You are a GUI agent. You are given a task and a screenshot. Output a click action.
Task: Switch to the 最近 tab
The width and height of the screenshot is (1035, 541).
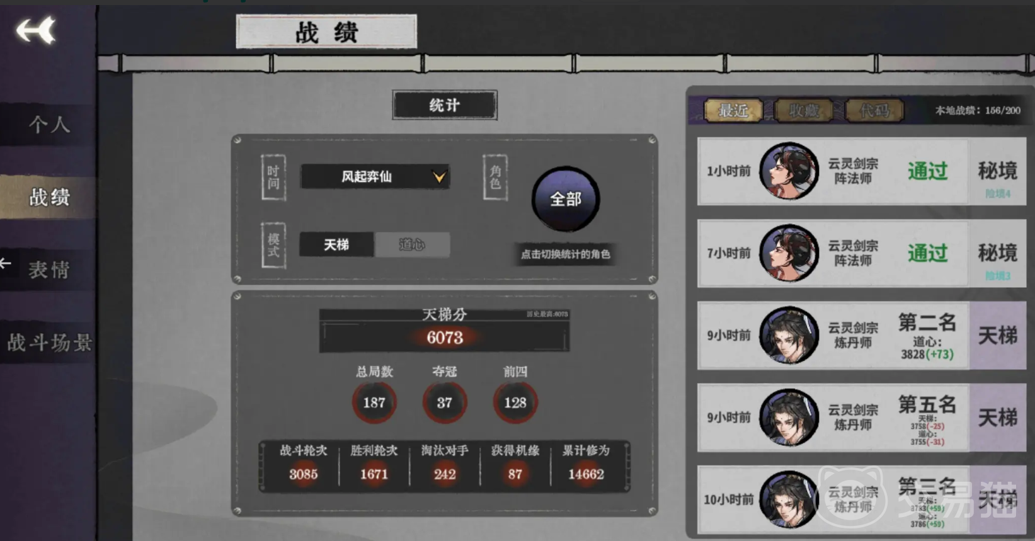733,111
